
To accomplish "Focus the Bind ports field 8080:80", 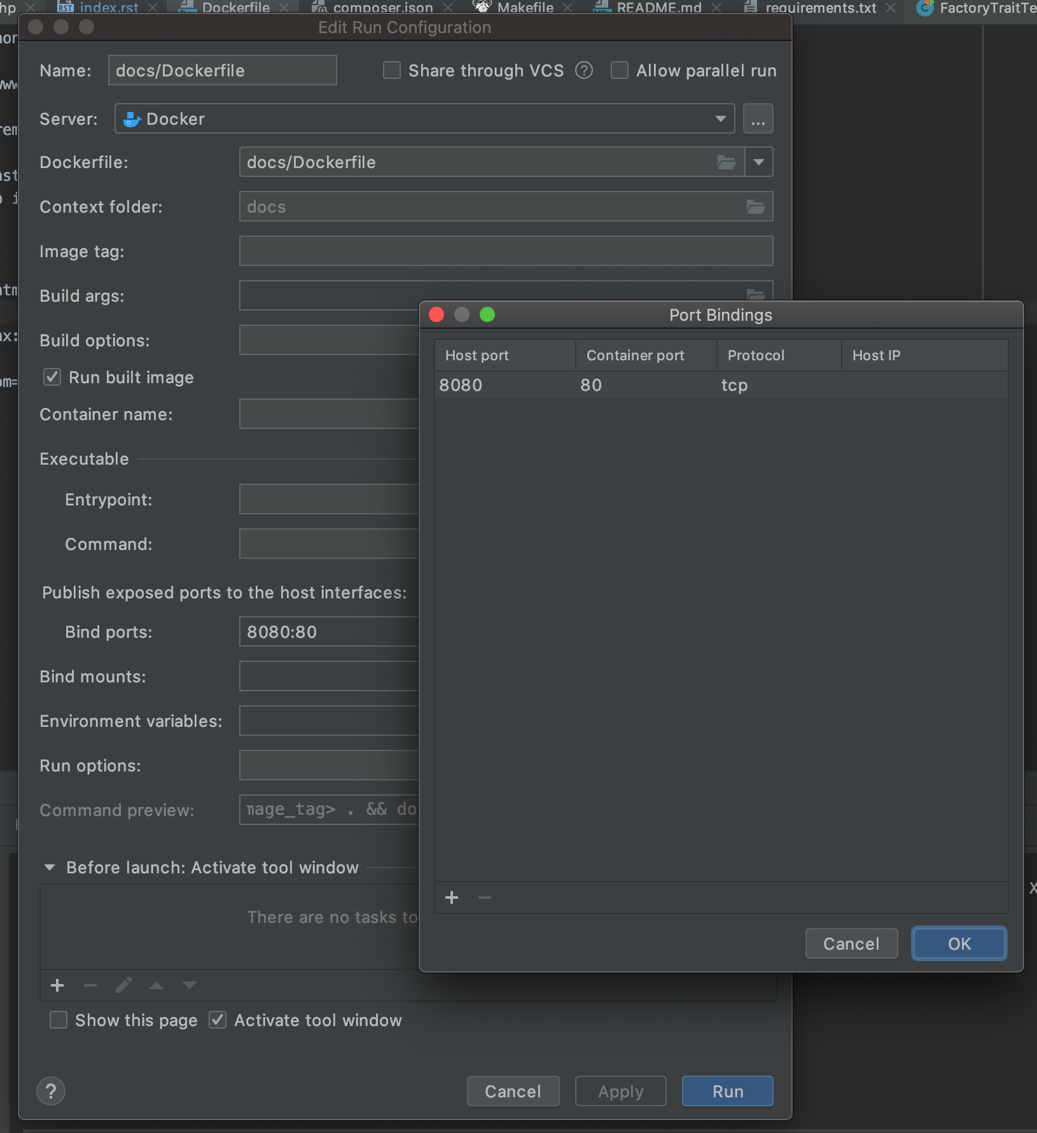I will [x=328, y=631].
